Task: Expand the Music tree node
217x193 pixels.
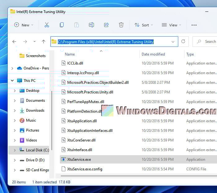Action: [x=15, y=120]
